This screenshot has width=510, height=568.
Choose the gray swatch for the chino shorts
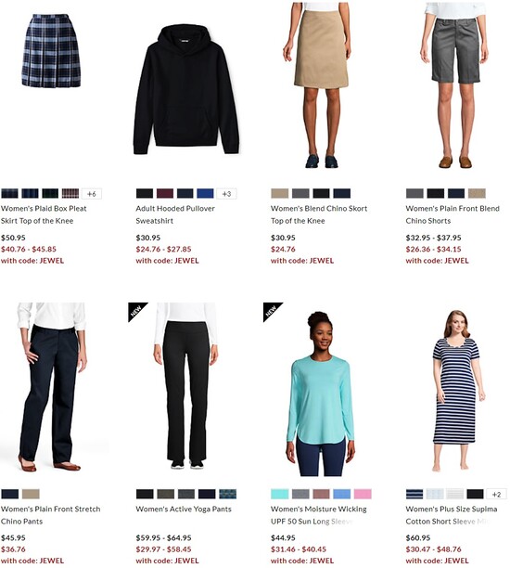414,194
